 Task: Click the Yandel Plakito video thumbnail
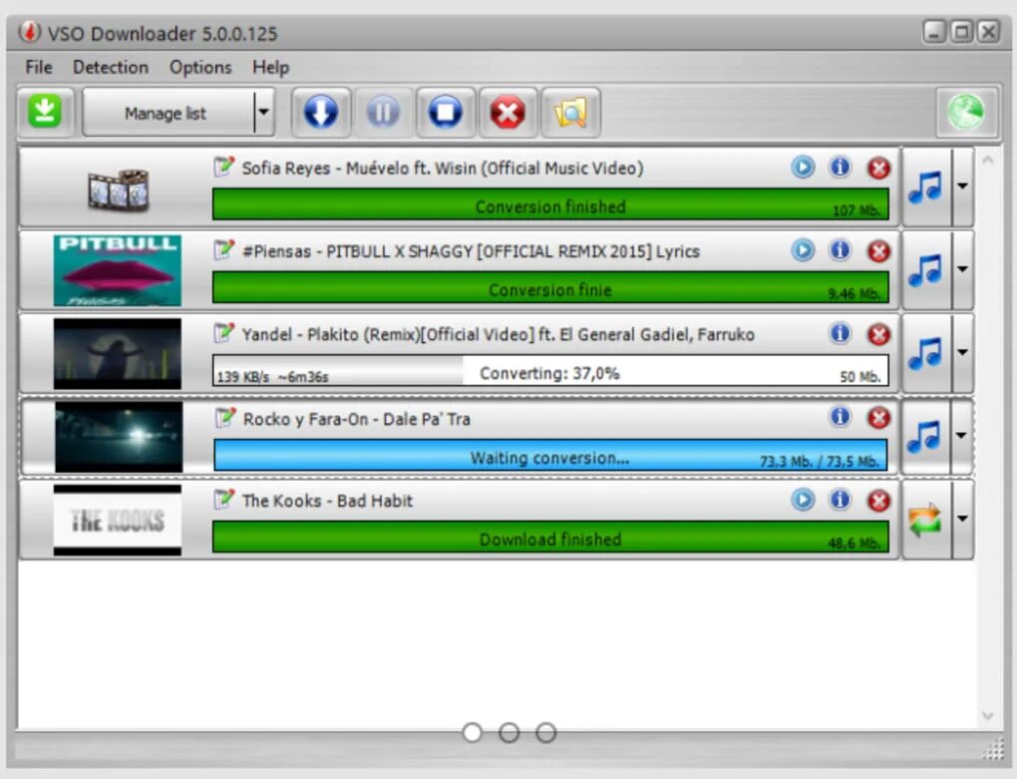118,353
